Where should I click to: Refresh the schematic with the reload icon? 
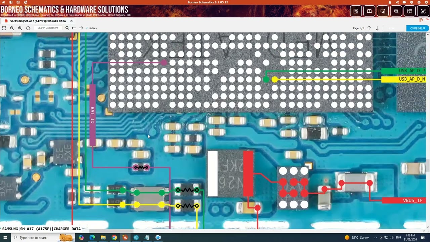pos(28,28)
